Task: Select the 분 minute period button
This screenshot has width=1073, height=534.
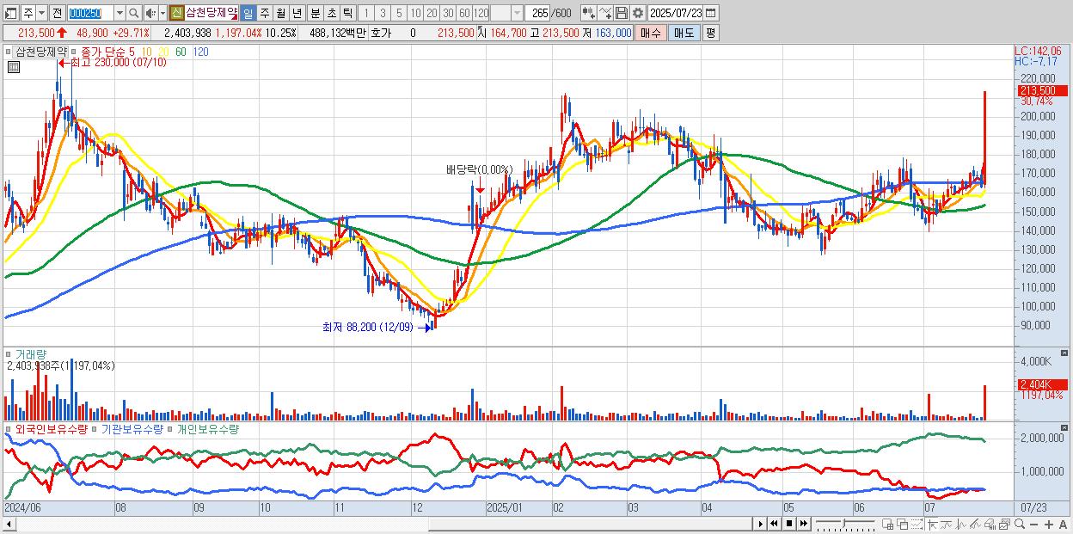Action: click(x=315, y=13)
